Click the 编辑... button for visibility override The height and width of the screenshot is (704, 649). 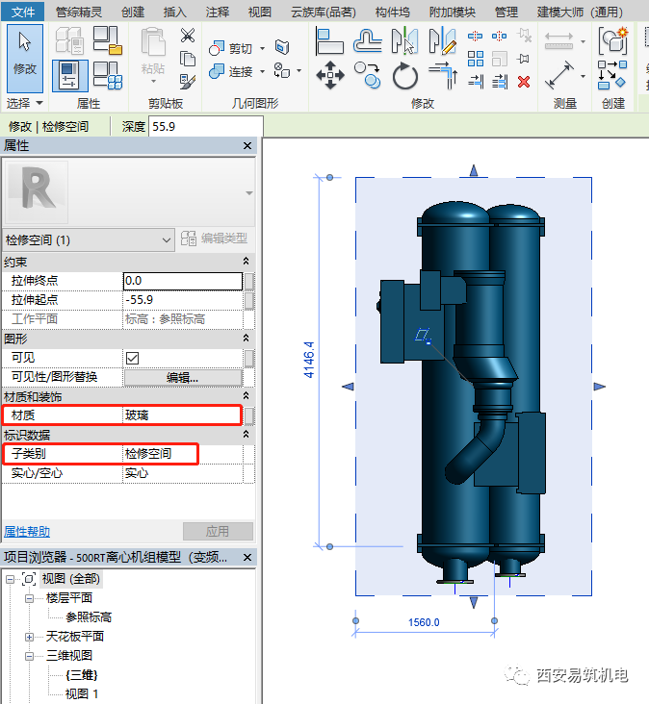pos(182,377)
